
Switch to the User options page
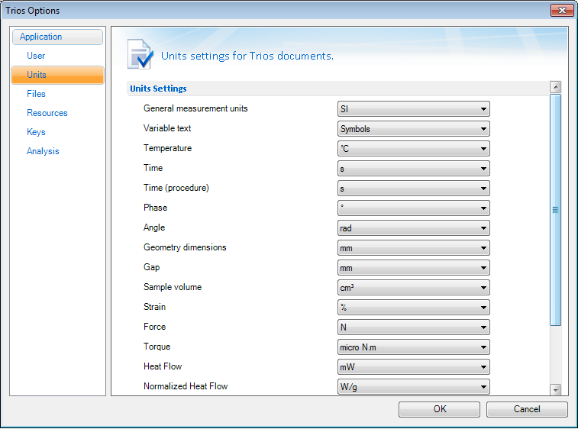tap(36, 56)
